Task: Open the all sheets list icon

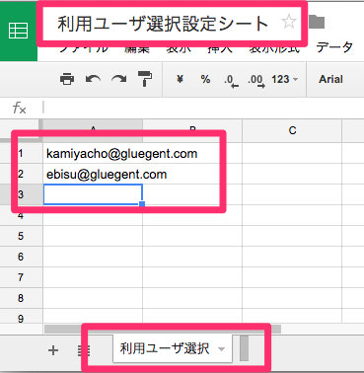Action: [x=84, y=350]
